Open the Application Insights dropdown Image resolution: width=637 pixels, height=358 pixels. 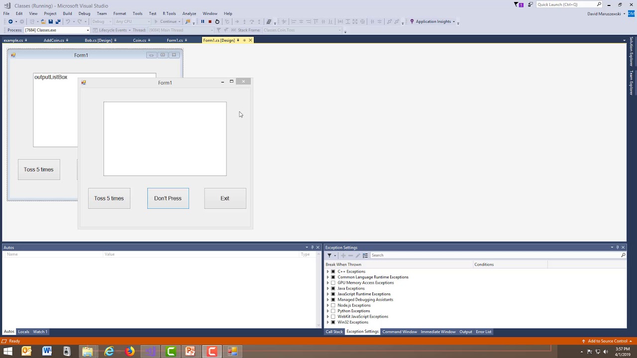pyautogui.click(x=454, y=22)
